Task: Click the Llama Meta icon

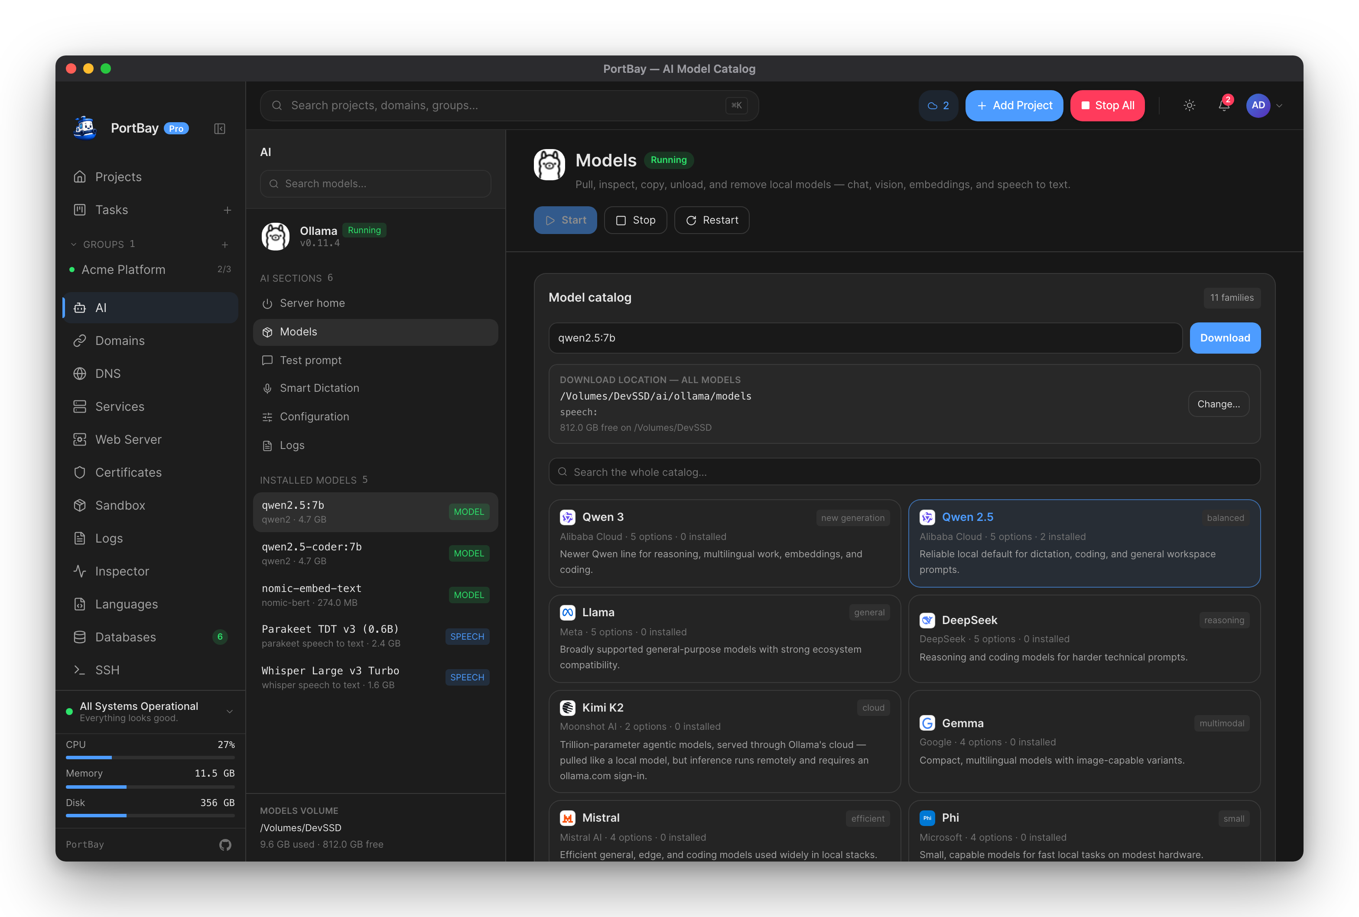Action: click(x=567, y=612)
